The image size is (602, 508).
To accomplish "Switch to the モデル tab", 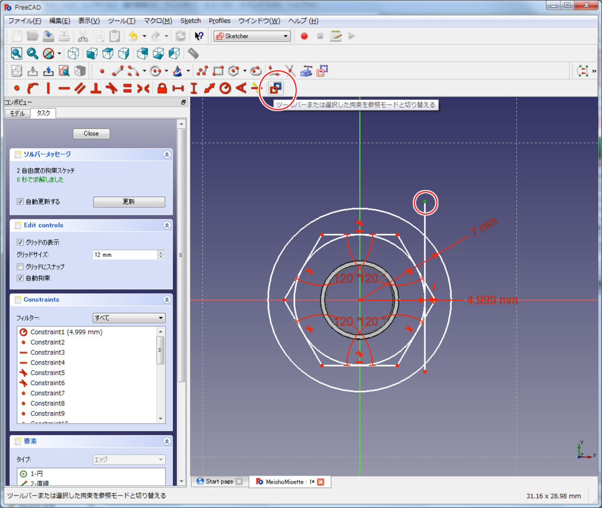I will pos(18,113).
